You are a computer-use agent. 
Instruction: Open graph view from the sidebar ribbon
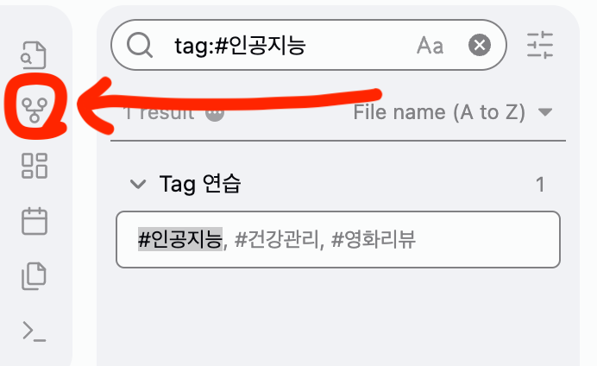(35, 110)
